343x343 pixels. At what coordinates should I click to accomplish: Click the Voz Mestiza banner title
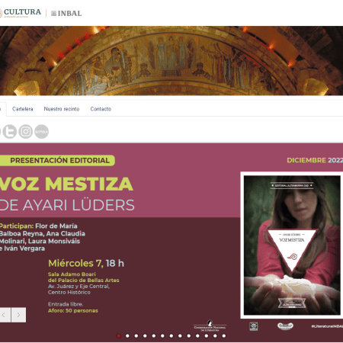pos(66,184)
